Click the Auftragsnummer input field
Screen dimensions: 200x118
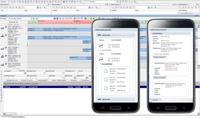coord(71,73)
